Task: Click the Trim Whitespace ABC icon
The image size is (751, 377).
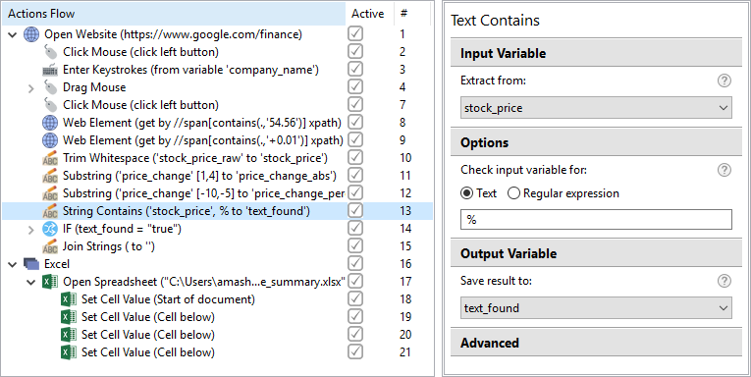Action: coord(50,158)
